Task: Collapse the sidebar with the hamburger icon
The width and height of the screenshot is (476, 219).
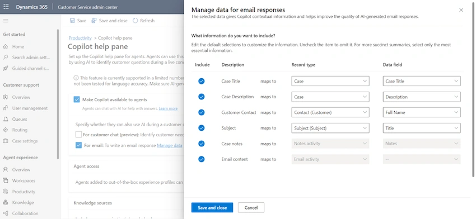Action: point(6,21)
